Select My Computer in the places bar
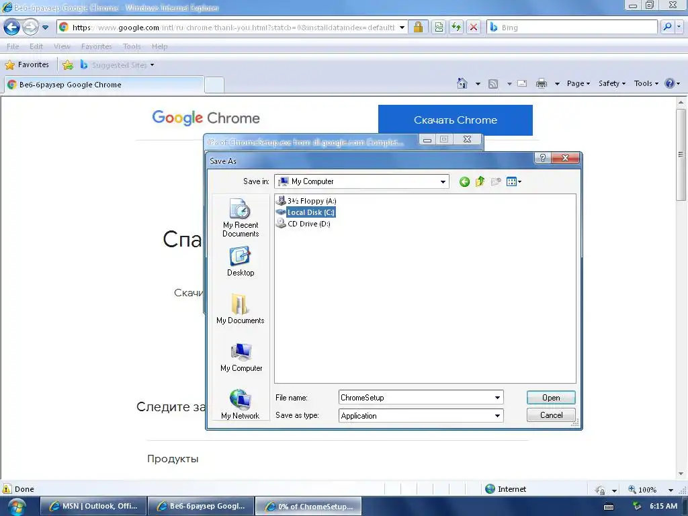Image resolution: width=688 pixels, height=516 pixels. click(x=241, y=357)
